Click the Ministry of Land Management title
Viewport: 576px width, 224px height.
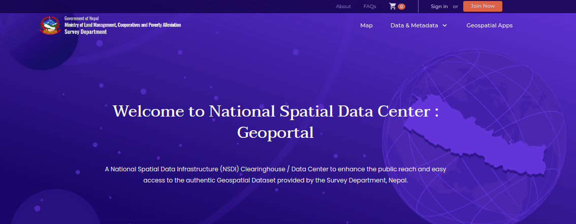tap(123, 25)
